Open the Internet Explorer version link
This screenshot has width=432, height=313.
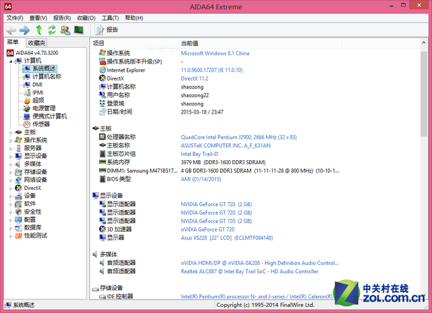pyautogui.click(x=211, y=70)
